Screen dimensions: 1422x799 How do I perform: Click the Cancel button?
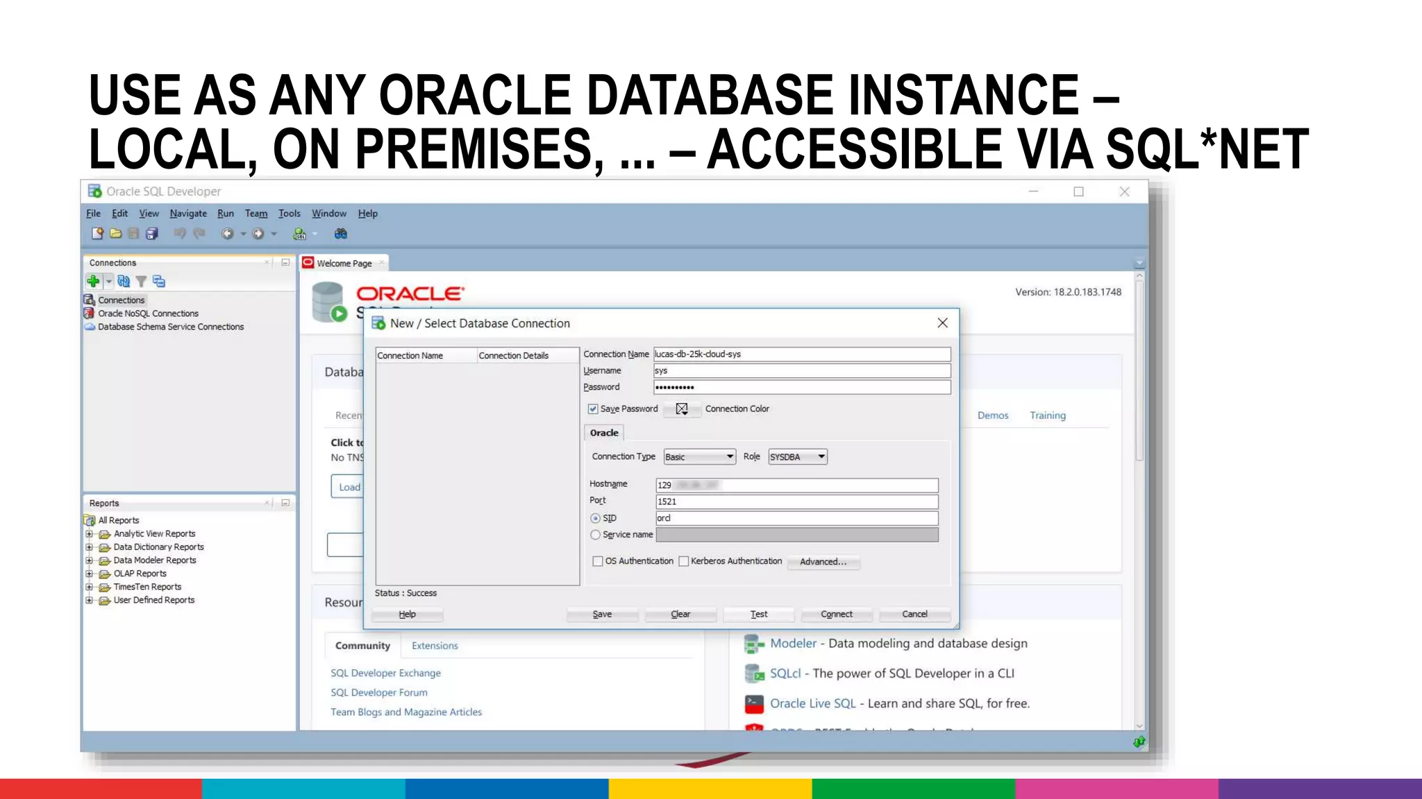(914, 614)
